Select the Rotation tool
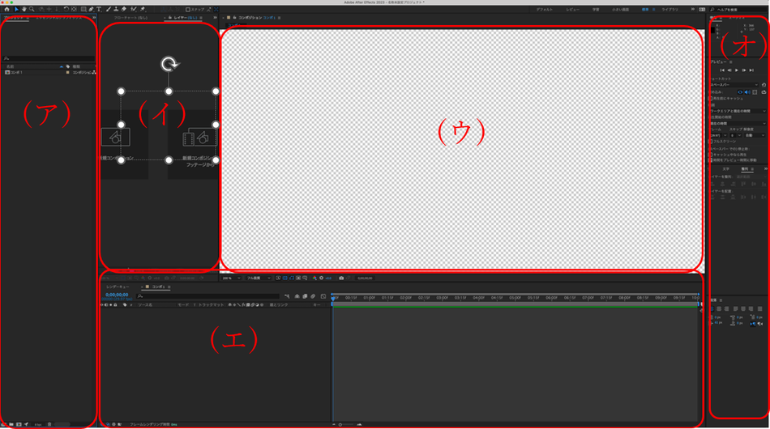The image size is (770, 429). tap(66, 10)
